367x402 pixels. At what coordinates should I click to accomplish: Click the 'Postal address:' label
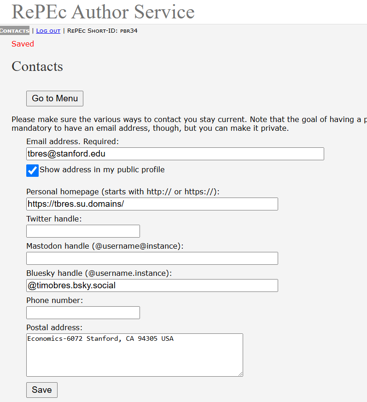tap(54, 327)
